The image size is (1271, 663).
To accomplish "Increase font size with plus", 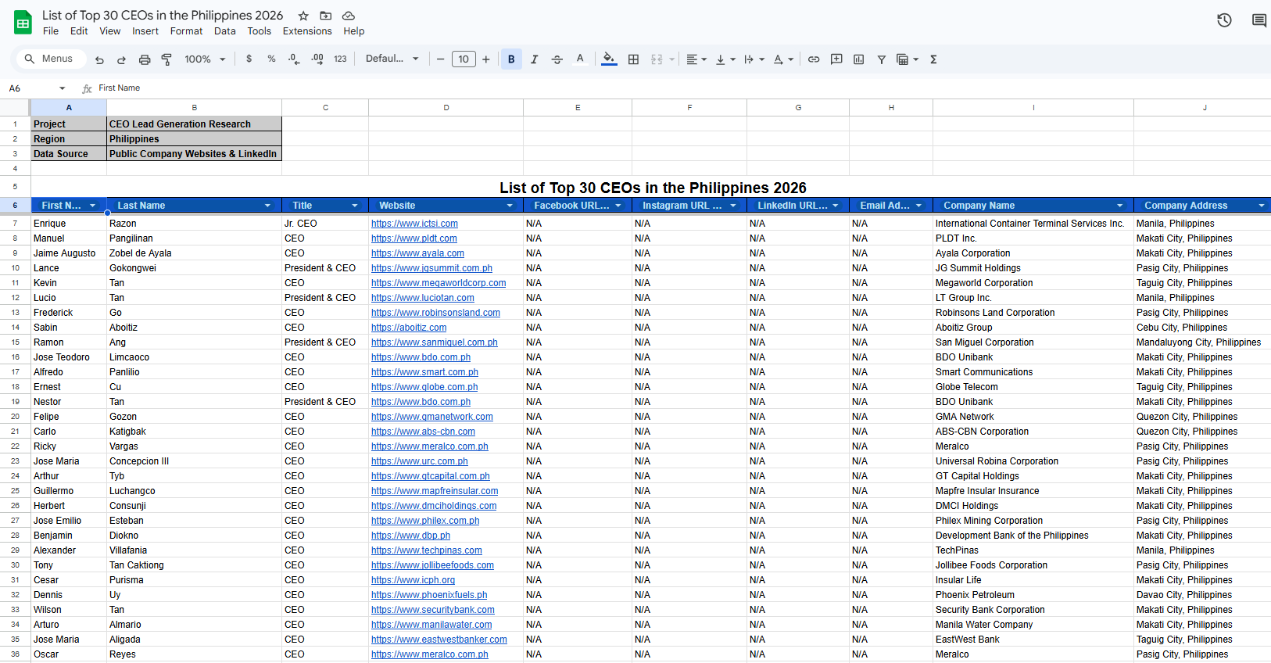I will [486, 59].
